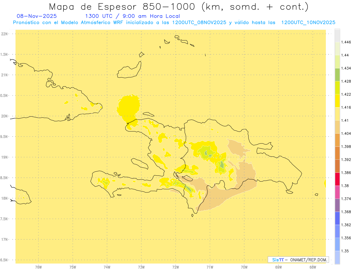Click the pink legend swatch above 1.374

tap(337, 192)
